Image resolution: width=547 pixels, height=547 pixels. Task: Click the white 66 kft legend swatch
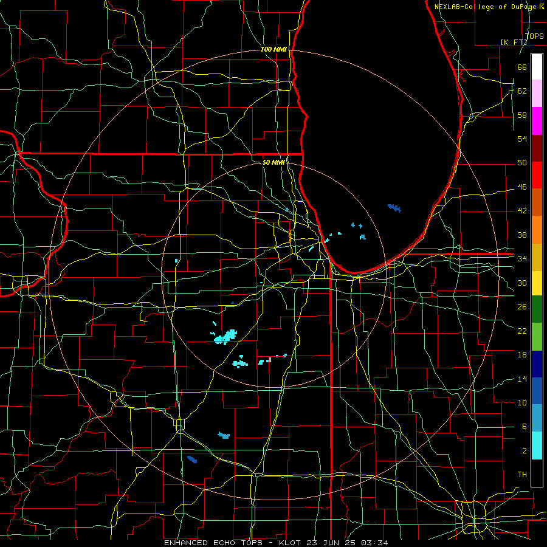pos(537,67)
